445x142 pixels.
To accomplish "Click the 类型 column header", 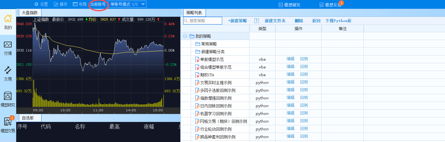I will tap(262, 28).
